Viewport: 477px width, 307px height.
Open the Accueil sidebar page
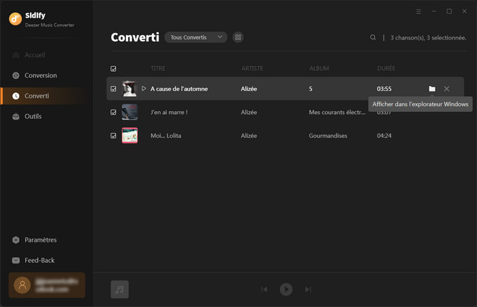(35, 55)
